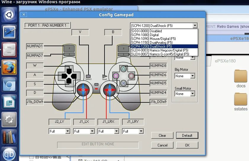Edit the J1_LRX axis mapping field

pyautogui.click(x=108, y=122)
